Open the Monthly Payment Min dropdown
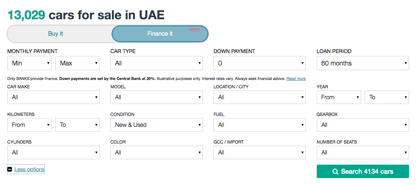The height and width of the screenshot is (185, 416). point(29,63)
